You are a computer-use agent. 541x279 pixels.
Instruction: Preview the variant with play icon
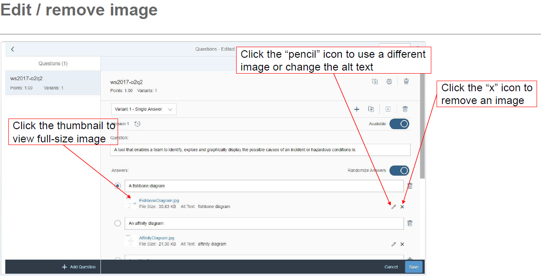pos(388,109)
